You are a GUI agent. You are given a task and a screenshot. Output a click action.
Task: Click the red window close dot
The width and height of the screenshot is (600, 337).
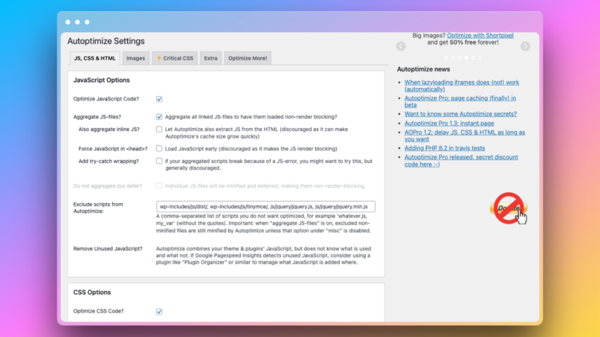pos(68,22)
